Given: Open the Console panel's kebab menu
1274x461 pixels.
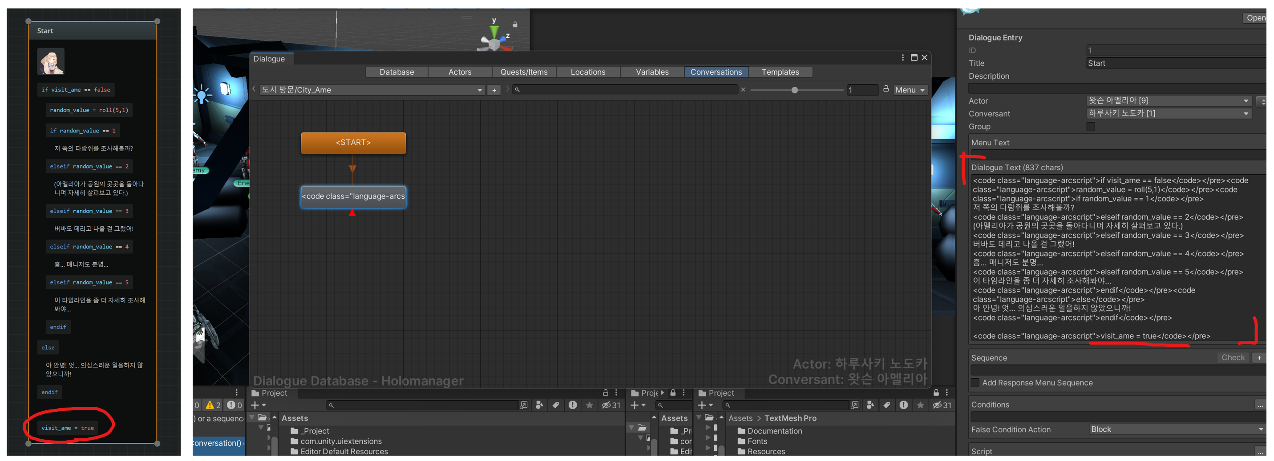Looking at the screenshot, I should click(x=236, y=393).
